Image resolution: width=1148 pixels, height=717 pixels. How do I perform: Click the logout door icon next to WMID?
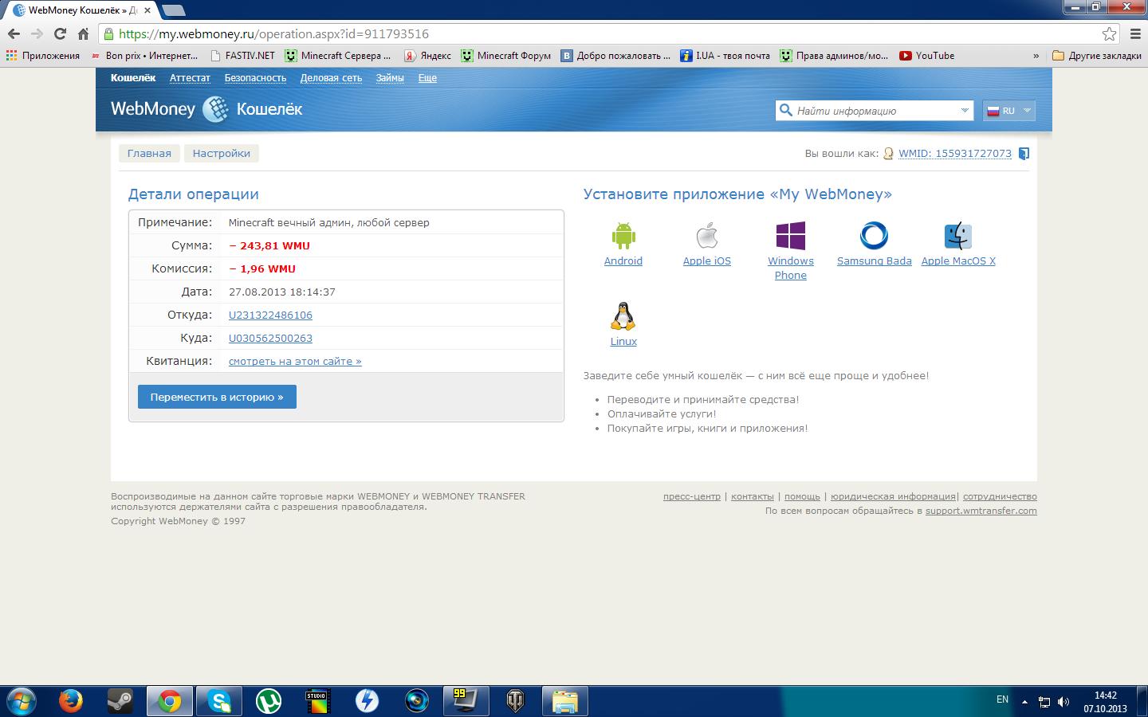pyautogui.click(x=1024, y=154)
